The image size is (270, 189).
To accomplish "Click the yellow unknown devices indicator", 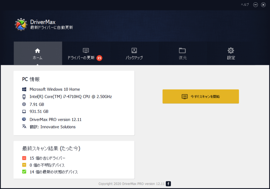I will pyautogui.click(x=24, y=165).
